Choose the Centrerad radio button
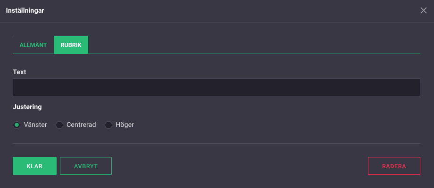 59,125
